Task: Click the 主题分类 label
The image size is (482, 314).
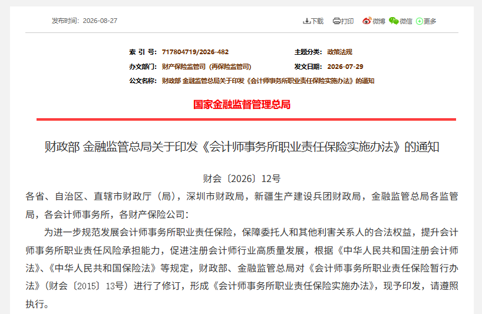Action: pyautogui.click(x=308, y=52)
